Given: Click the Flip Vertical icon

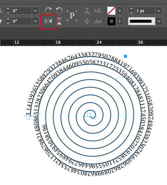Looking at the screenshot, I should (x=59, y=21).
